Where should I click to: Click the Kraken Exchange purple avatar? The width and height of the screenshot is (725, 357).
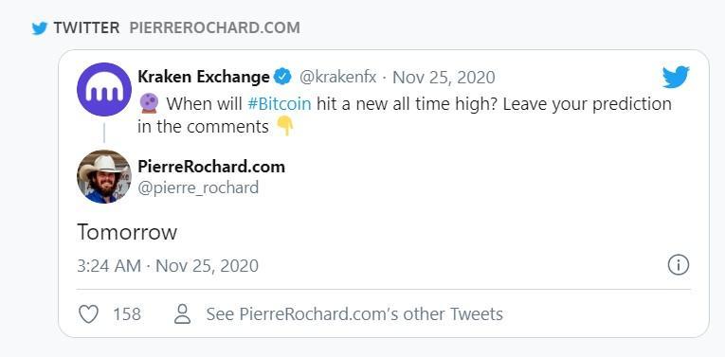coord(104,89)
